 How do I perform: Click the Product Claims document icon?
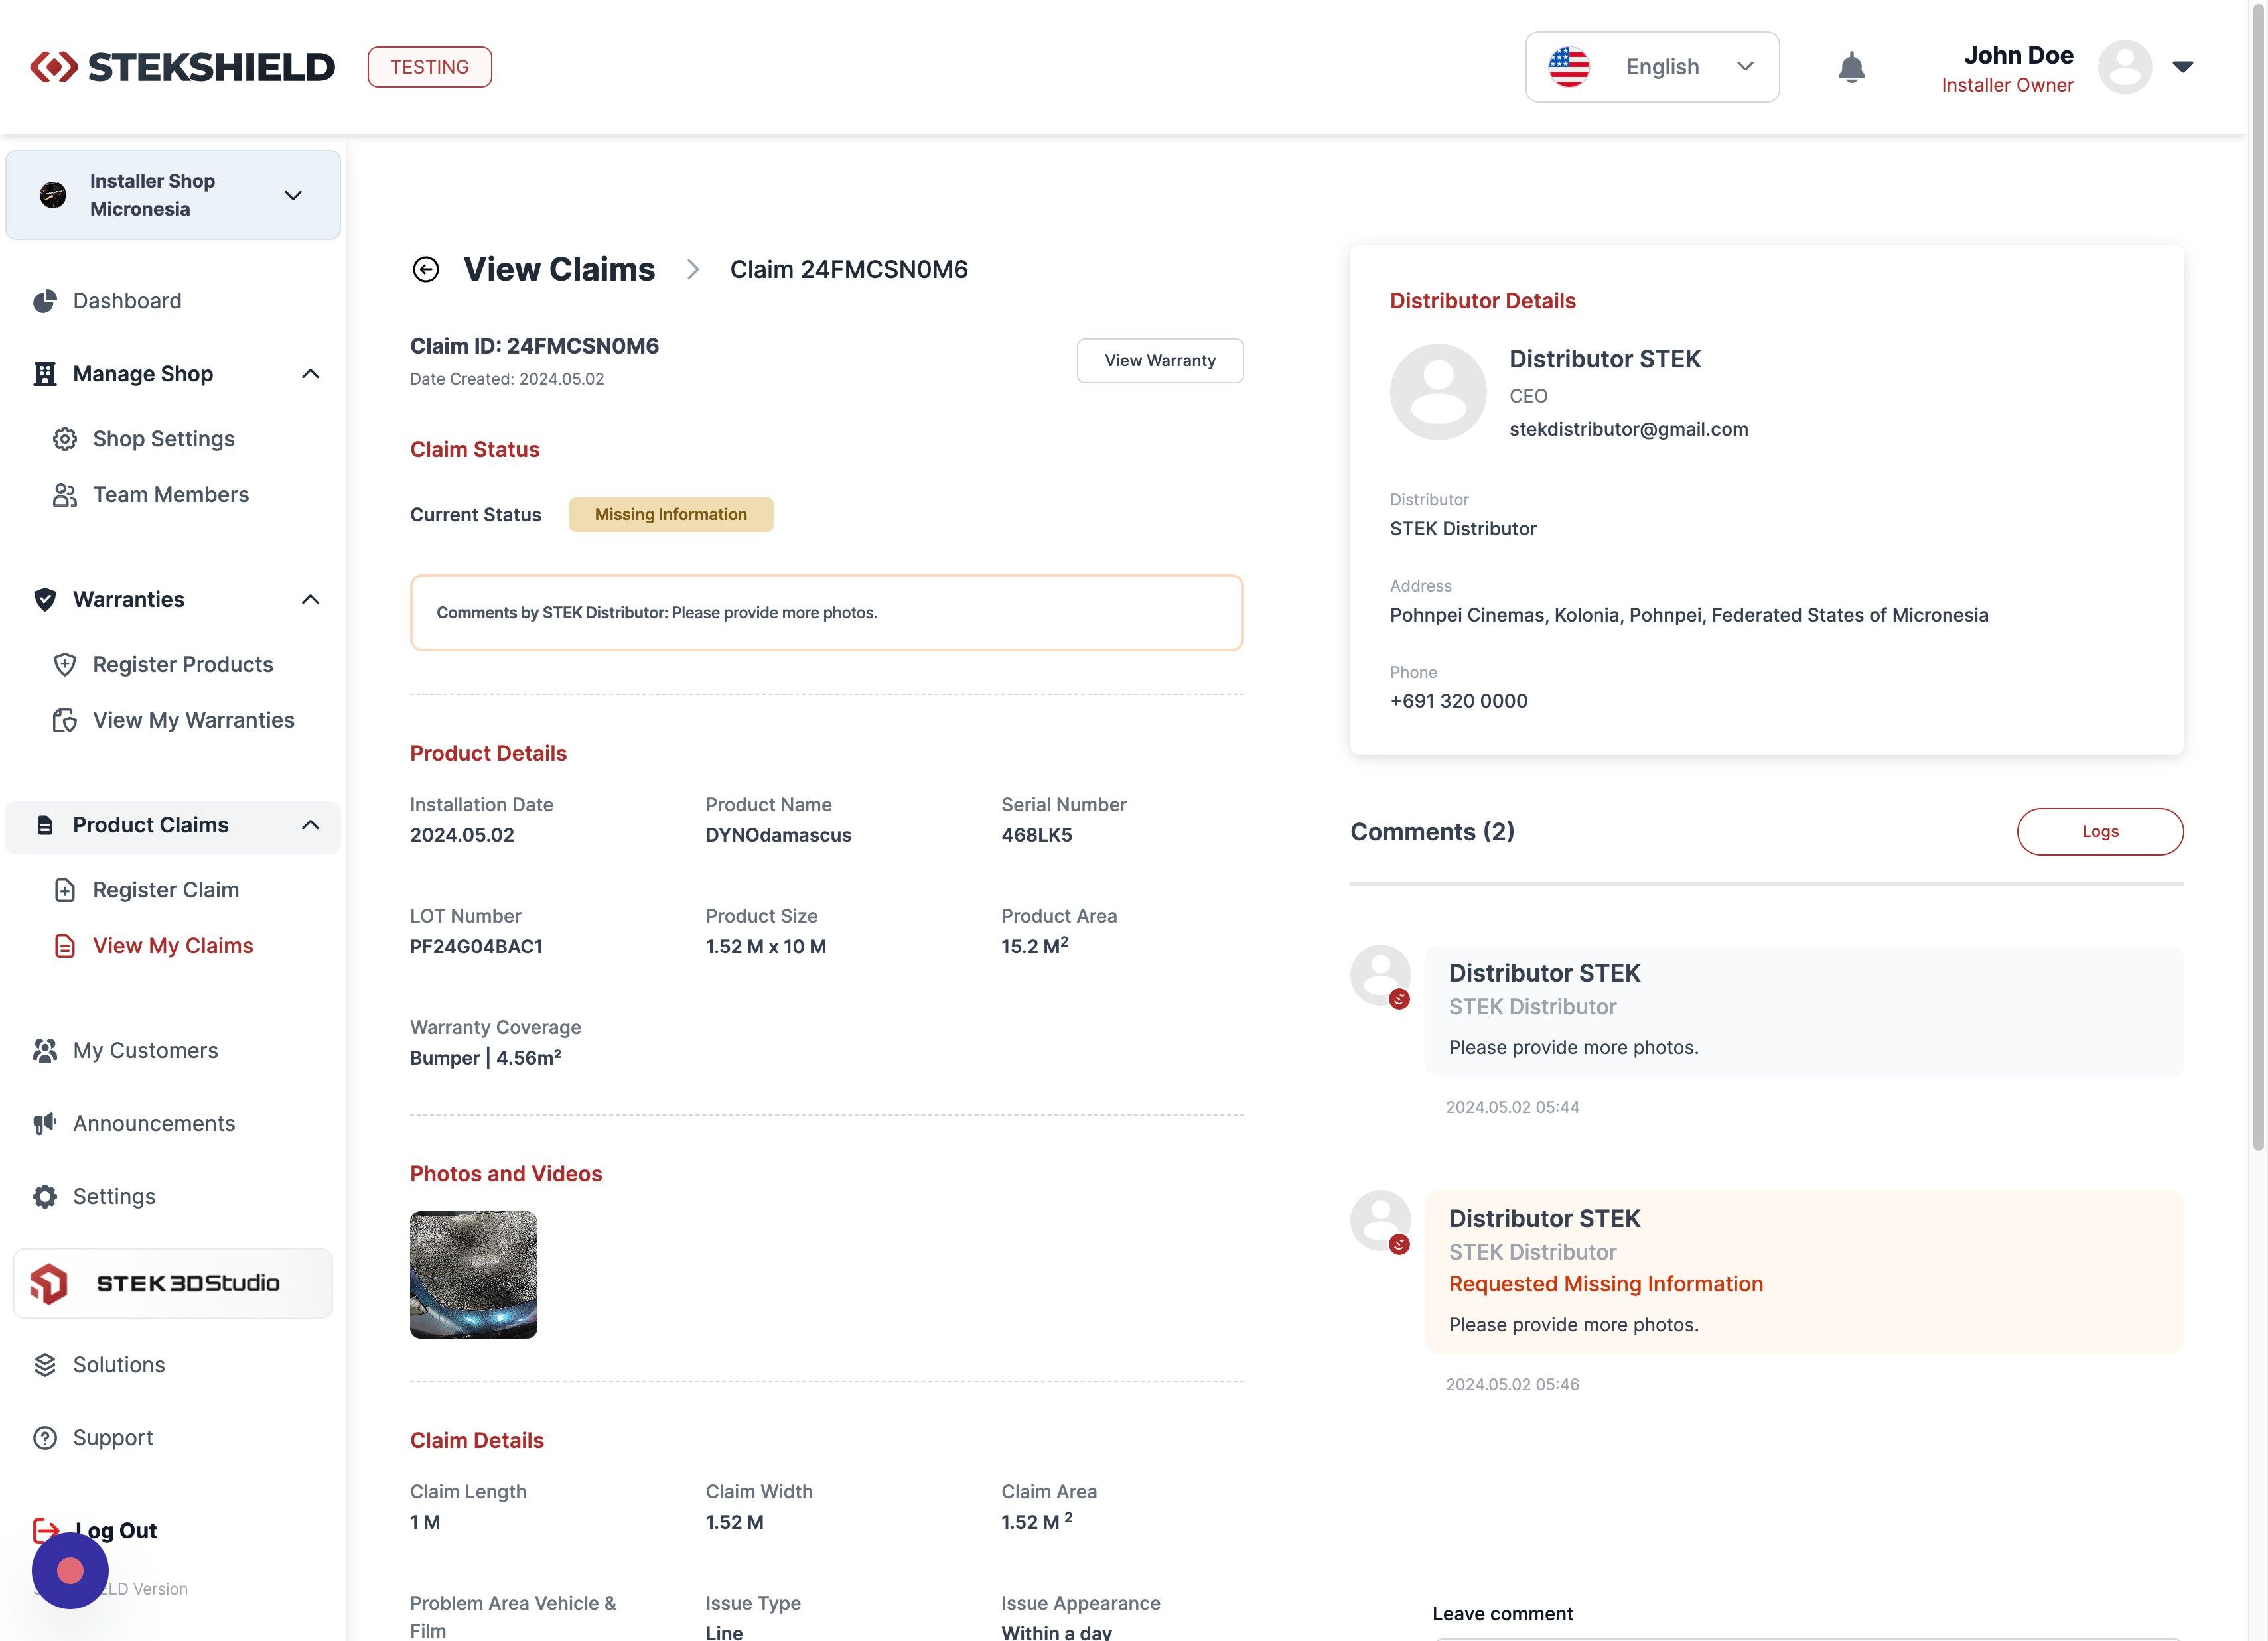pos(45,826)
